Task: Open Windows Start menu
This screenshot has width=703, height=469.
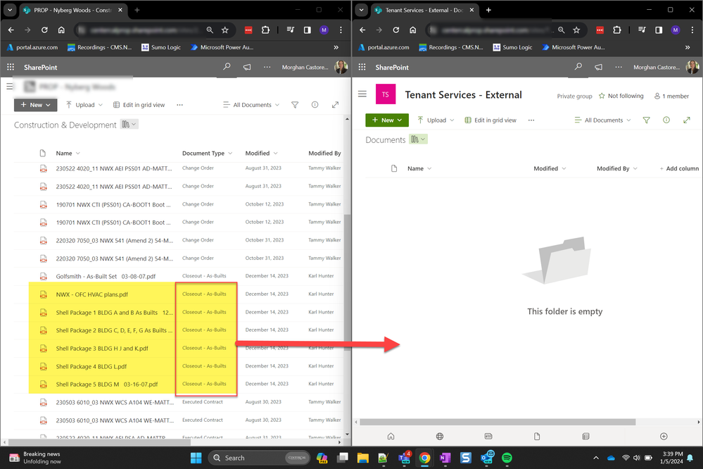Action: (196, 458)
